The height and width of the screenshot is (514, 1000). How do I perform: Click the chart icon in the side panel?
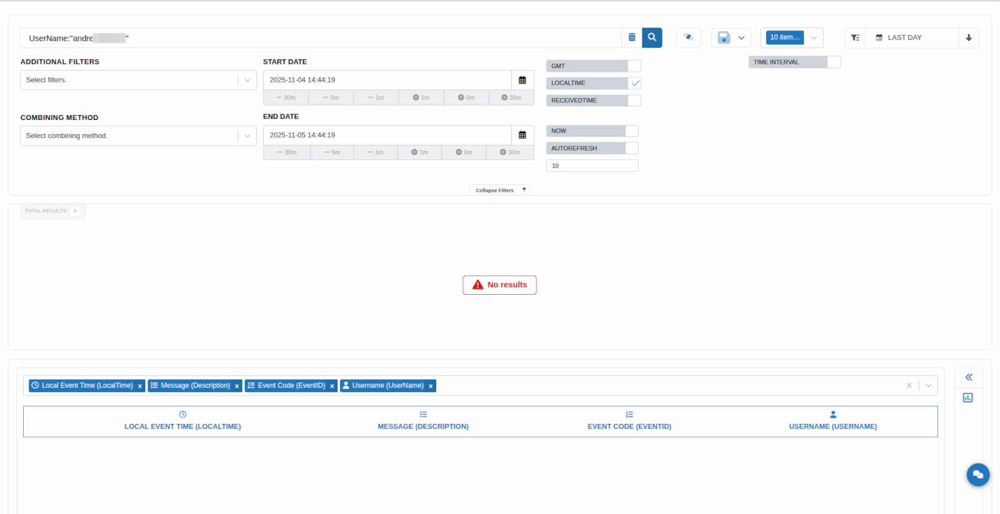click(968, 398)
